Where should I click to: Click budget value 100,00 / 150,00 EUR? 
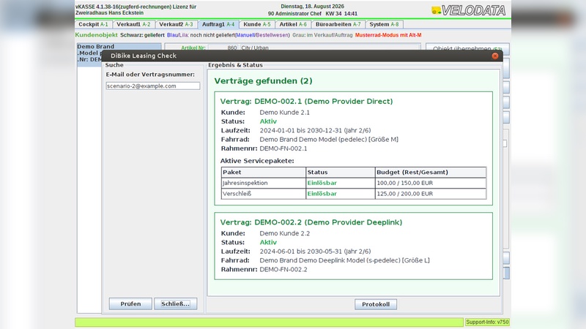(405, 183)
